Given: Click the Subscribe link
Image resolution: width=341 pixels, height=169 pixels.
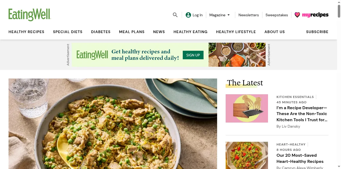Looking at the screenshot, I should 317,32.
